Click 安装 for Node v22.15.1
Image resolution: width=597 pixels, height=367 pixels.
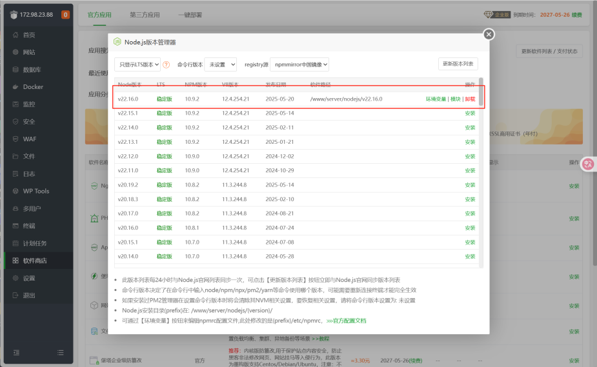pos(470,114)
